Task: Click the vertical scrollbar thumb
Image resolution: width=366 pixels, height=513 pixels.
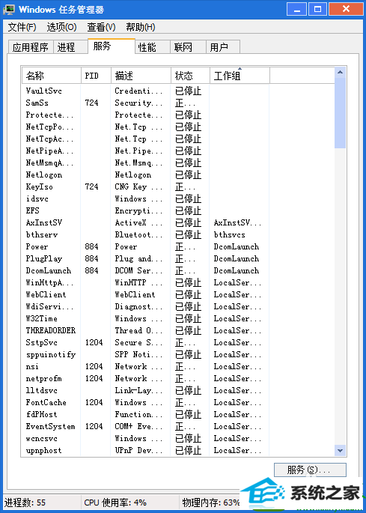Action: pos(340,113)
